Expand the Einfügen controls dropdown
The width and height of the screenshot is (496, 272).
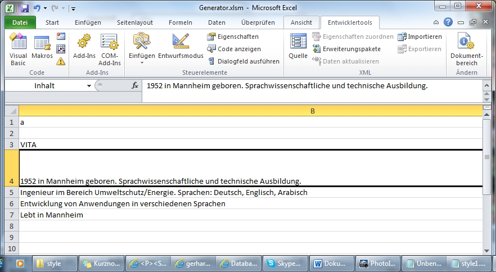pos(142,62)
